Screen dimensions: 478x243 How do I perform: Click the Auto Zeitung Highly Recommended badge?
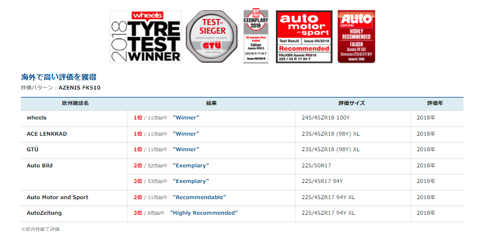point(357,36)
